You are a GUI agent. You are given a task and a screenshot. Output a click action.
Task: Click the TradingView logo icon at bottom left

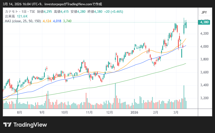tap(7, 125)
